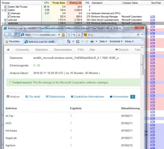The image size is (164, 149).
Task: Click the browser vertical scrollbar thumb
Action: 142,64
